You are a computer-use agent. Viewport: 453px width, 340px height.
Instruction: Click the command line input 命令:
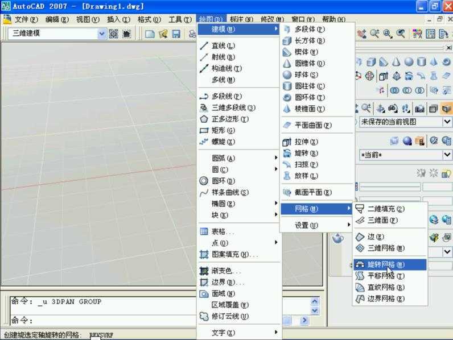coord(103,320)
